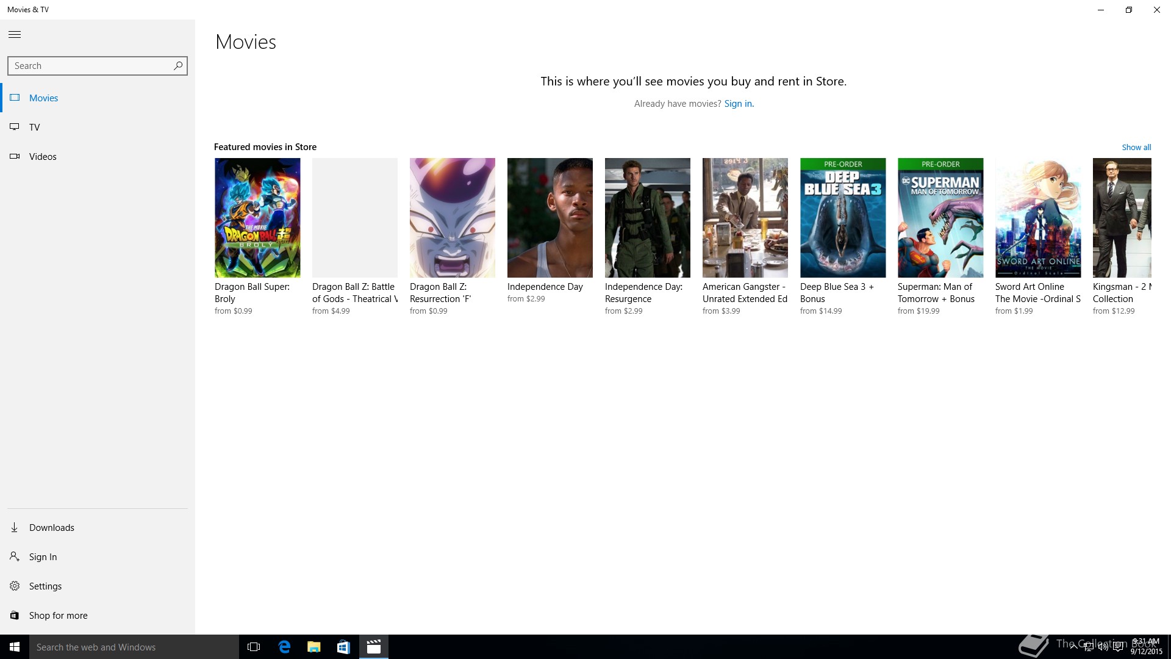This screenshot has height=659, width=1171.
Task: Open the Deep Blue Sea 3 poster
Action: pyautogui.click(x=843, y=218)
